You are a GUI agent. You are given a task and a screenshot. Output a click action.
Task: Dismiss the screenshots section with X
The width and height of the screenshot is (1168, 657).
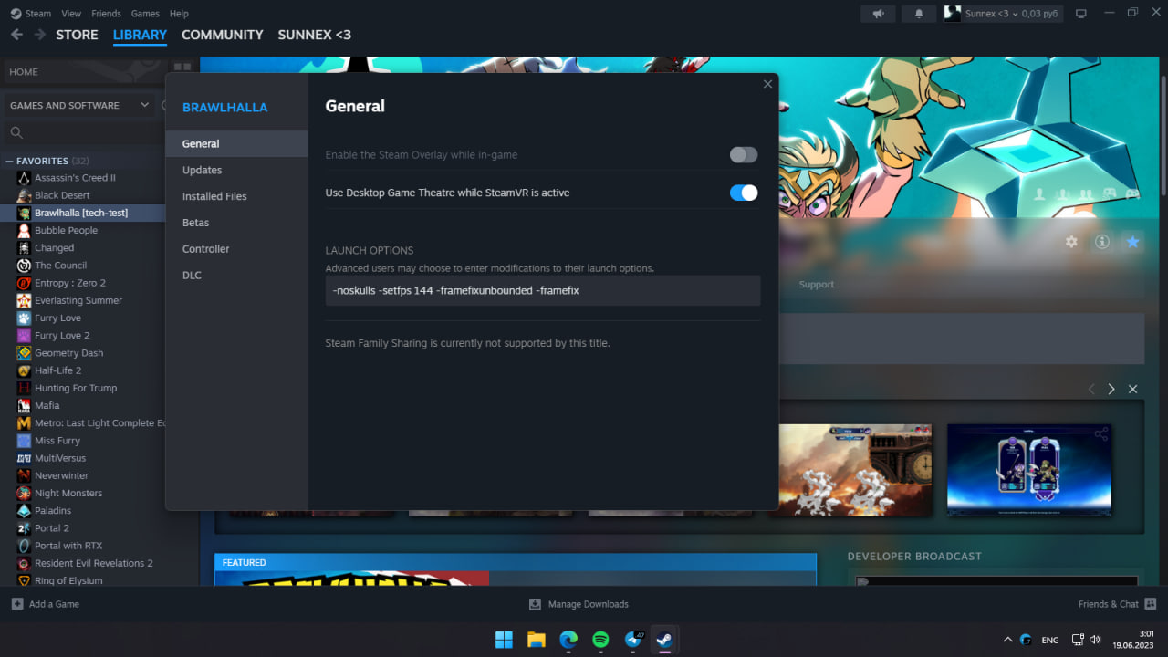[x=1133, y=389]
